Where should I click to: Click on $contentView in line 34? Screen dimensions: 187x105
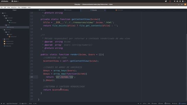pos(60,90)
